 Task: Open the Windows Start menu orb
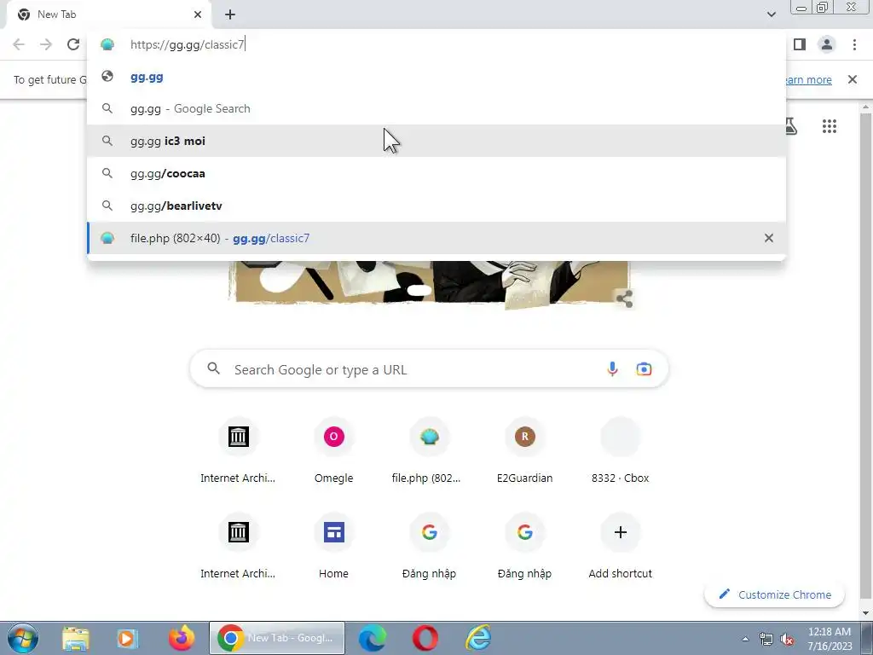point(23,638)
